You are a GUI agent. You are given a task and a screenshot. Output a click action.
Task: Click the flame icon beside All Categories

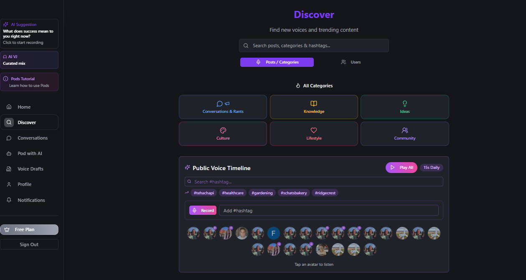pos(298,86)
